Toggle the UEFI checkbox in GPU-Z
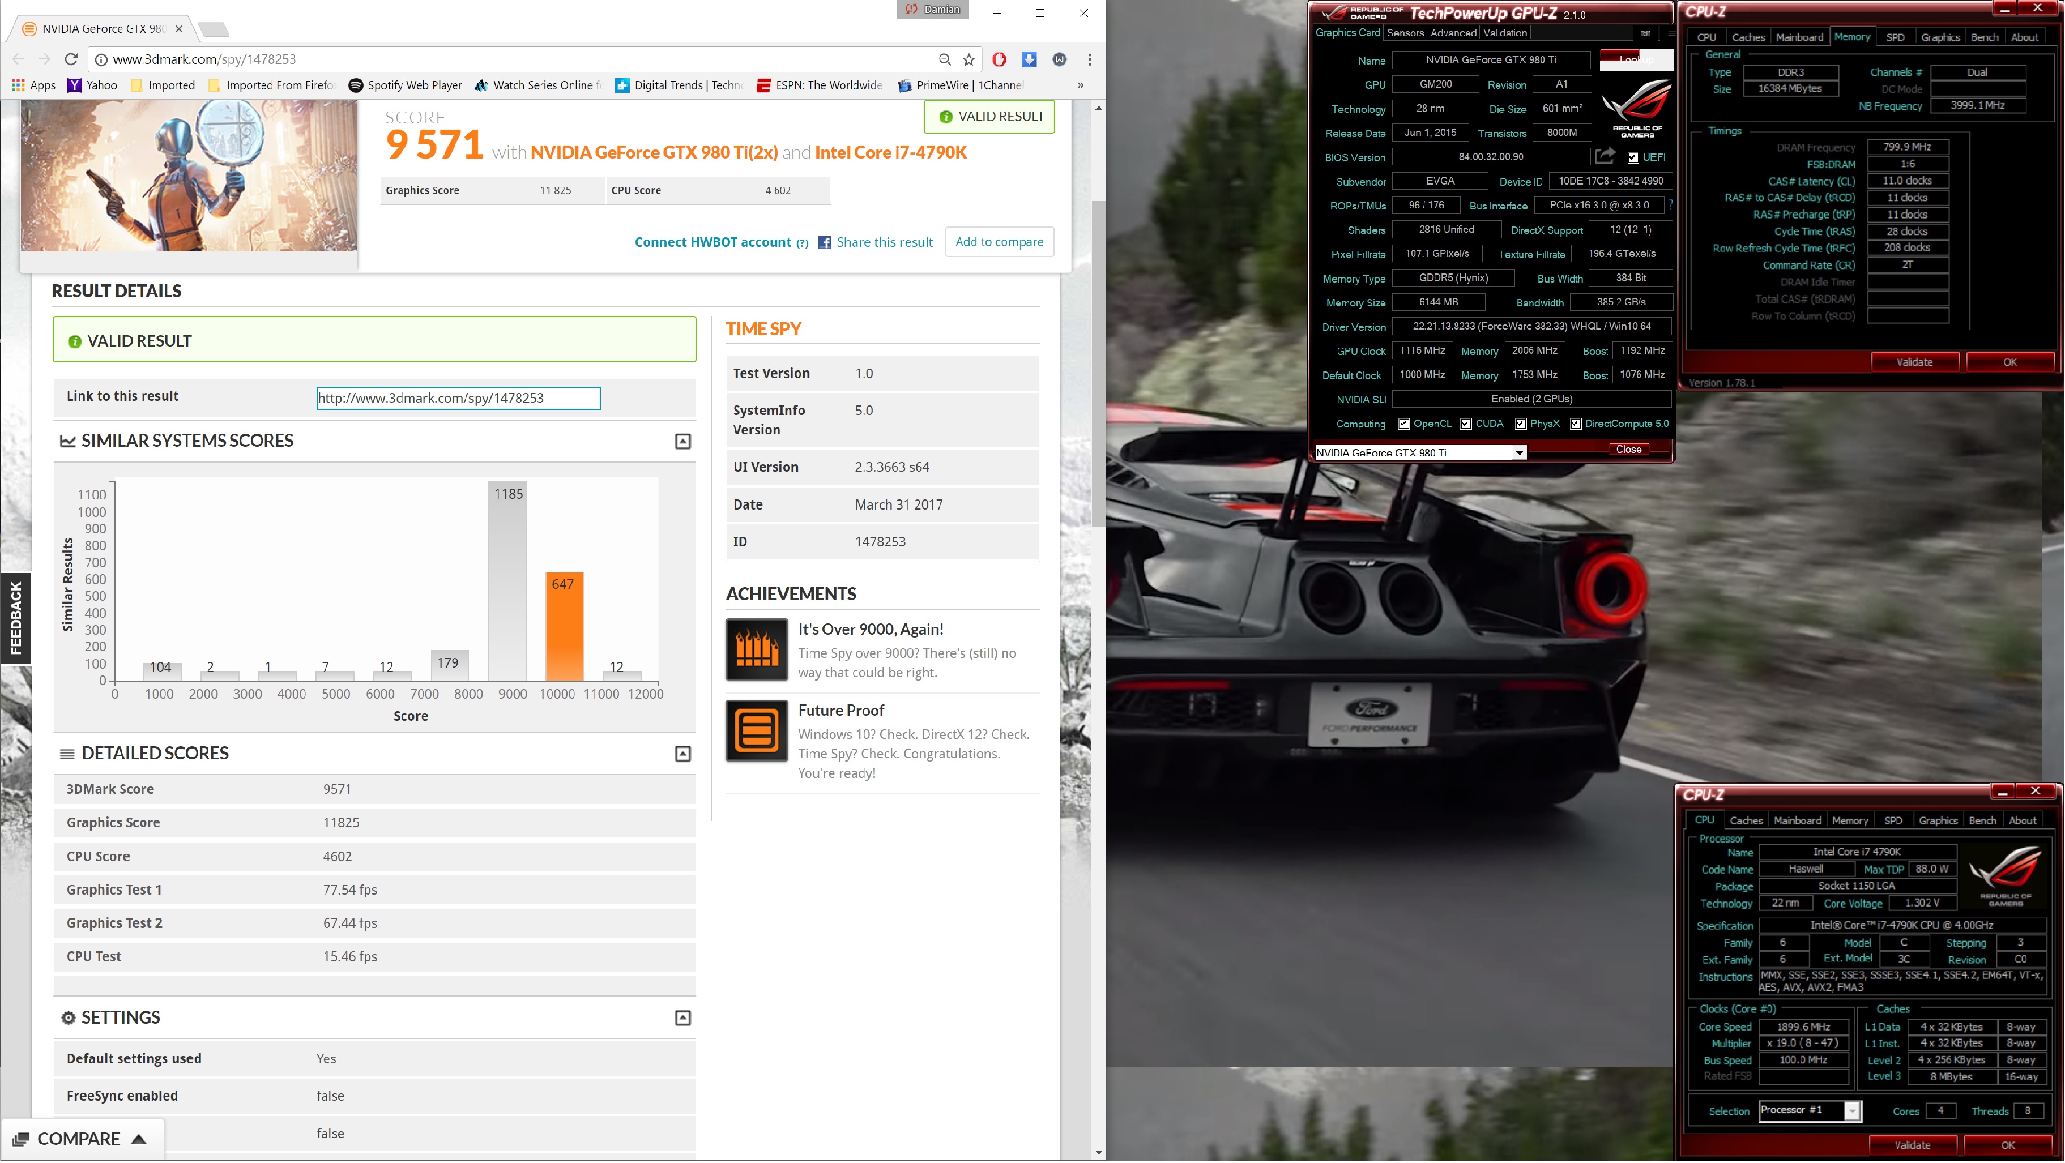The width and height of the screenshot is (2065, 1163). click(x=1634, y=157)
